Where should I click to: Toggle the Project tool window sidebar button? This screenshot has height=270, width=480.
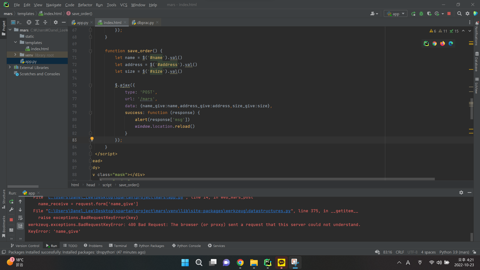click(3, 28)
